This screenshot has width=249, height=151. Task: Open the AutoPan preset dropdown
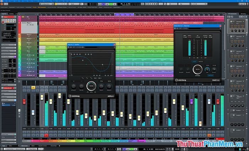[92, 47]
